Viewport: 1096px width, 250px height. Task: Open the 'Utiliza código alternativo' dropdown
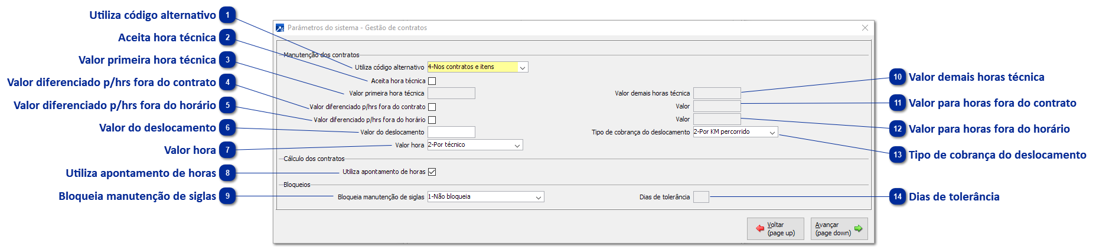(477, 67)
